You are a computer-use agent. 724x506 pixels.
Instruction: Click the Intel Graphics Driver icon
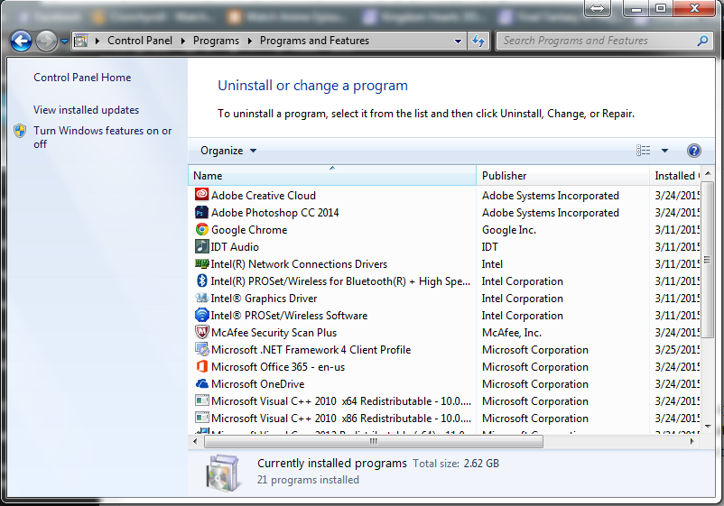(202, 298)
